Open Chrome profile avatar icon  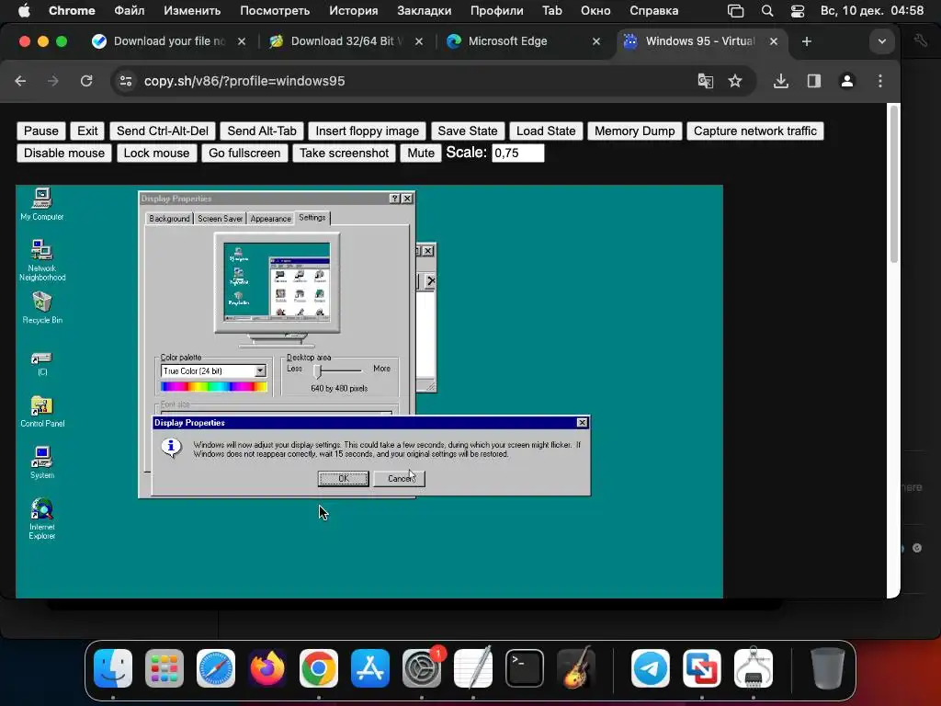click(846, 81)
